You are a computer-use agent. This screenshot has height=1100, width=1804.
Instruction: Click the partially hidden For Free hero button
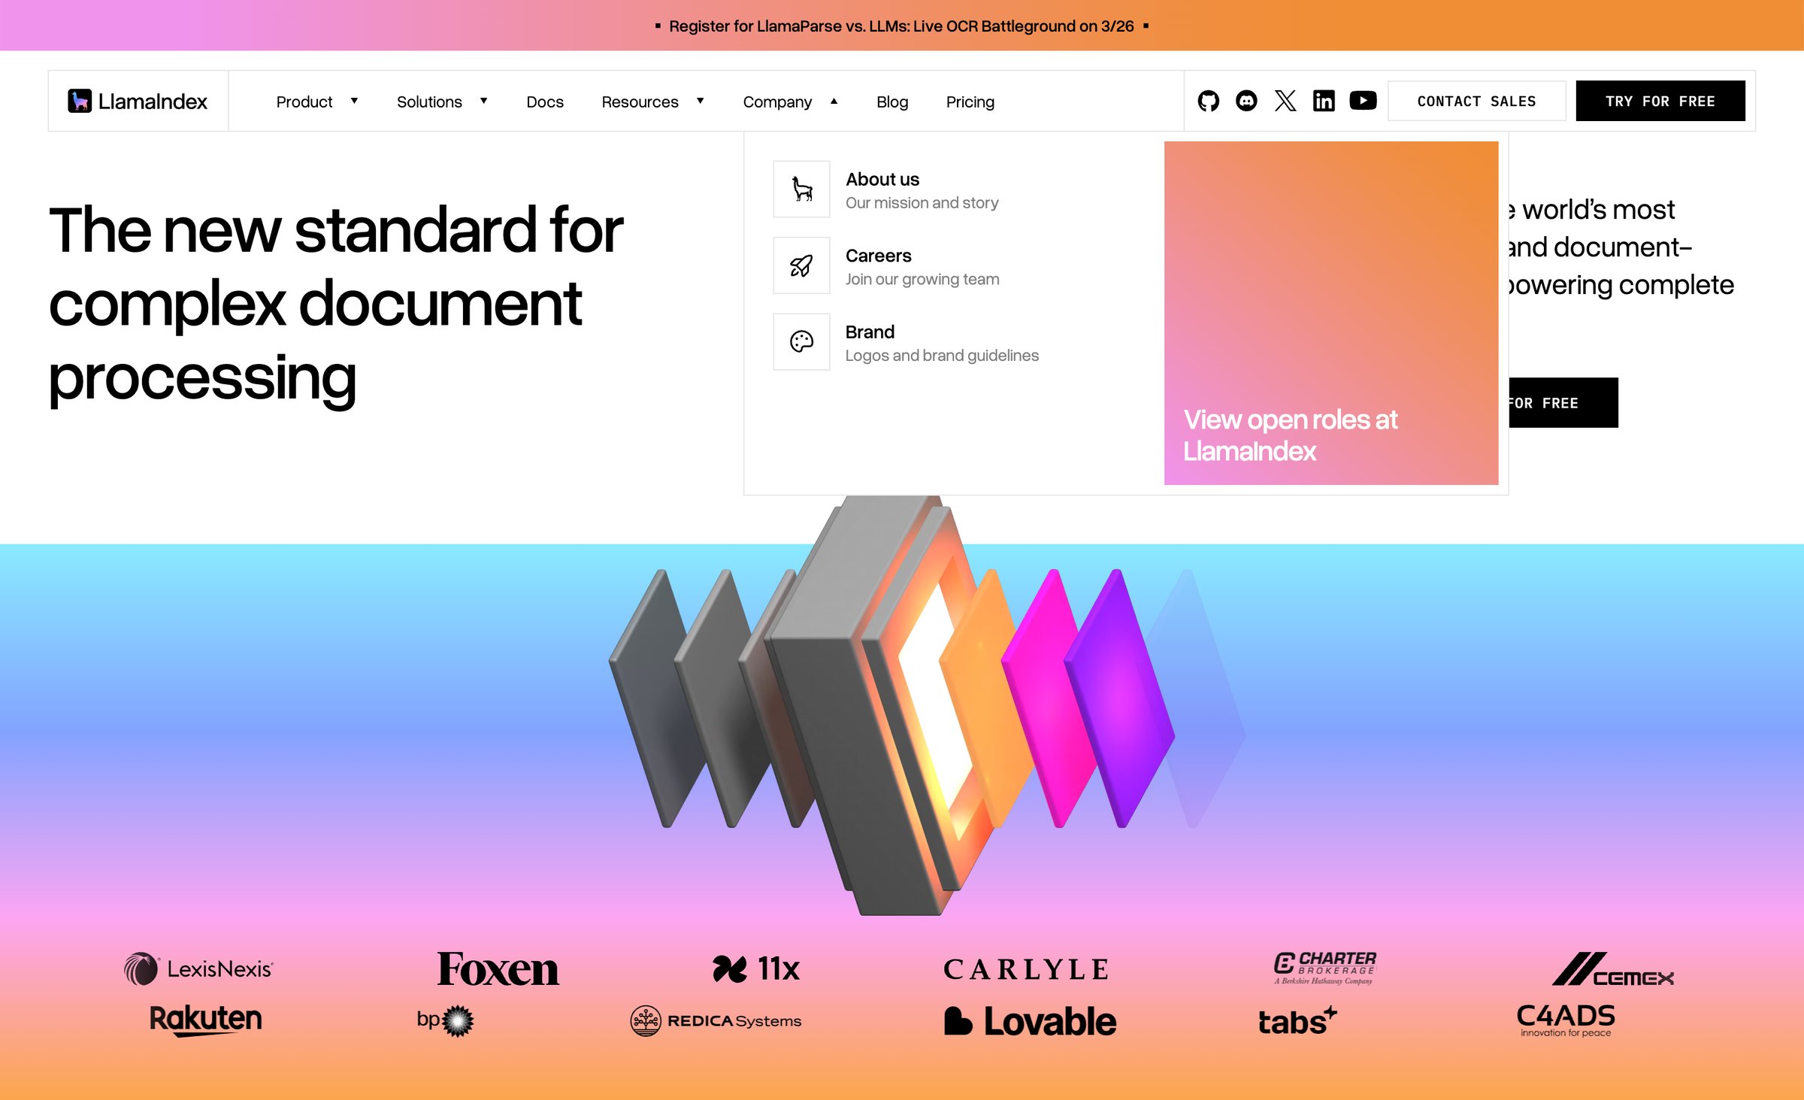[1563, 402]
